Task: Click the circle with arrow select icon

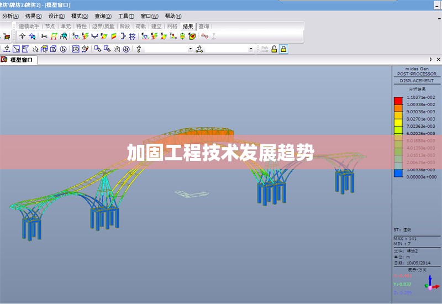Action: click(64, 49)
